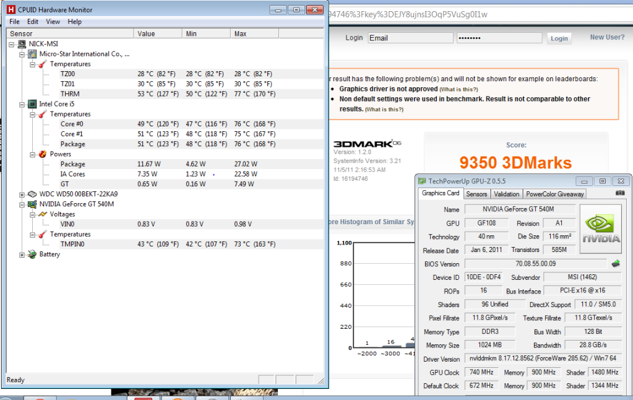
Task: Click the Intel Core i5 processor icon
Action: click(x=32, y=104)
